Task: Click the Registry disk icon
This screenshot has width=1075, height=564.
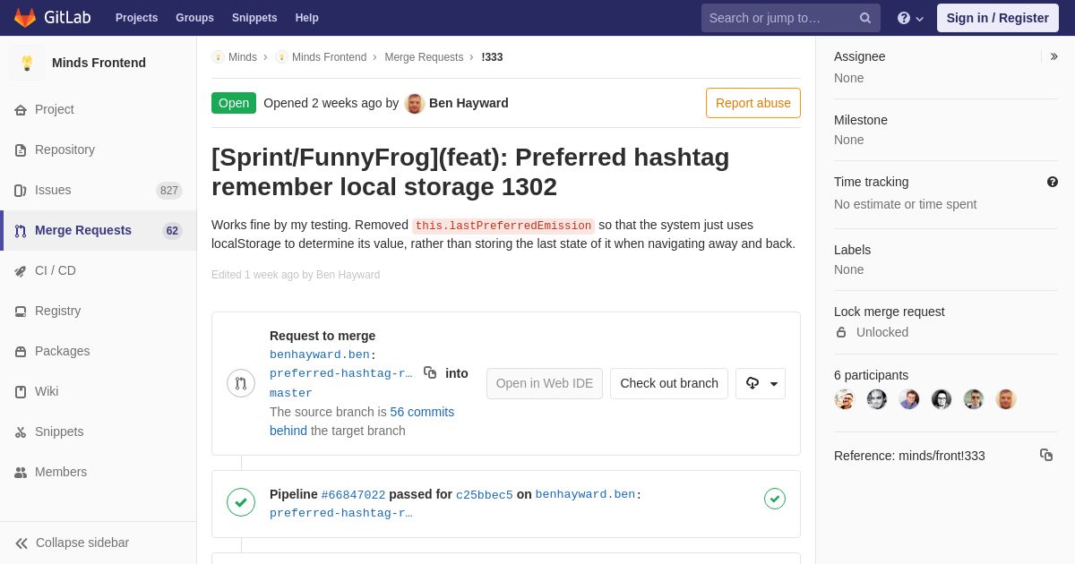Action: point(21,312)
